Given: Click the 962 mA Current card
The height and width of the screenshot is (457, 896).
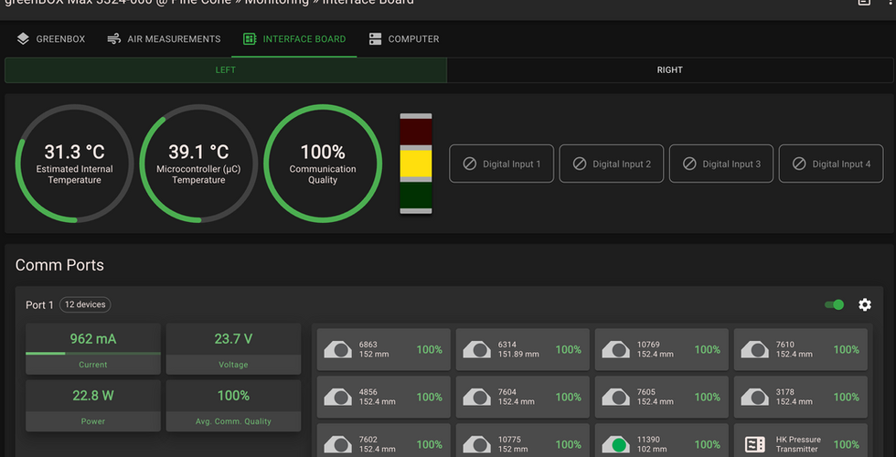Looking at the screenshot, I should point(93,348).
